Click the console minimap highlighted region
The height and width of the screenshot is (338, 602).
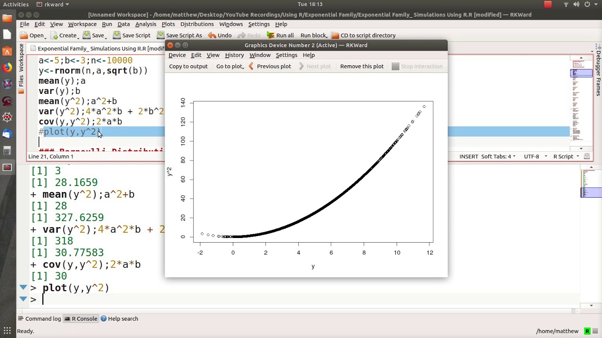coord(591,192)
